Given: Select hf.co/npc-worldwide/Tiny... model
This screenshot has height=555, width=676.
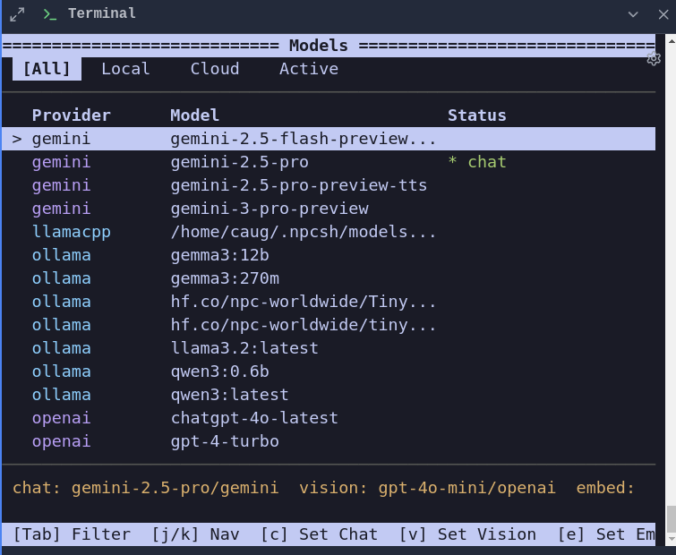Looking at the screenshot, I should coord(303,302).
